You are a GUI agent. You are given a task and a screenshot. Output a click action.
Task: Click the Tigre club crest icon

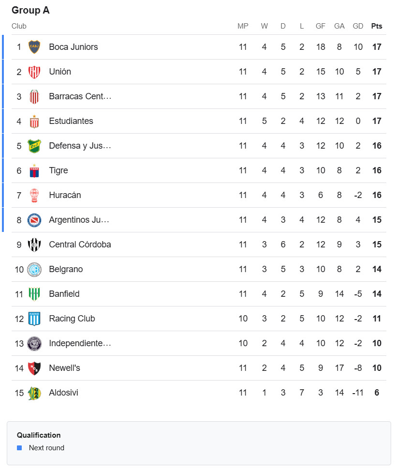coord(34,170)
